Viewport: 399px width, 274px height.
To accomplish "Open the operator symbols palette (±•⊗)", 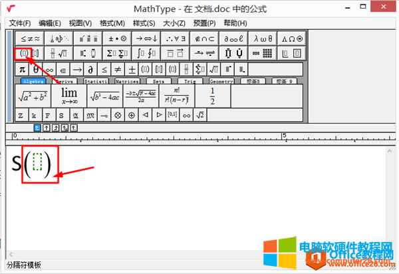I will pos(117,39).
